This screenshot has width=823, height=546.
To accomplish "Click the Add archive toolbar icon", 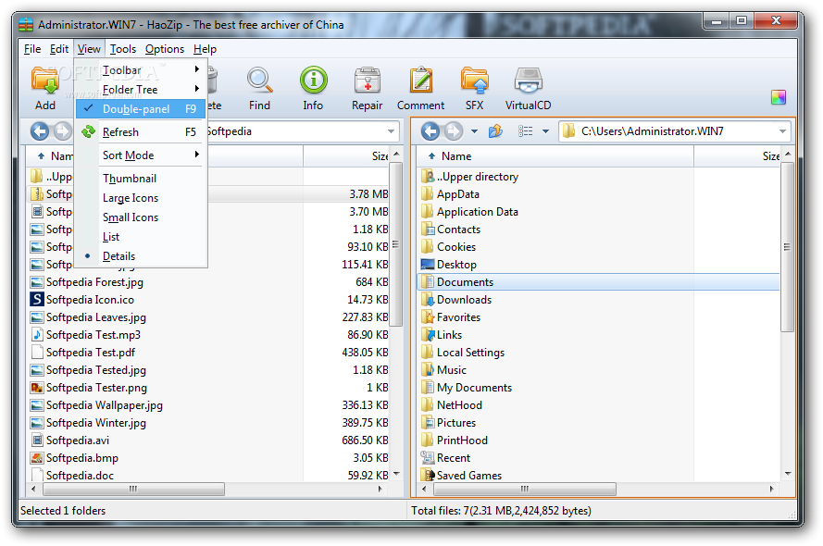I will pyautogui.click(x=45, y=81).
